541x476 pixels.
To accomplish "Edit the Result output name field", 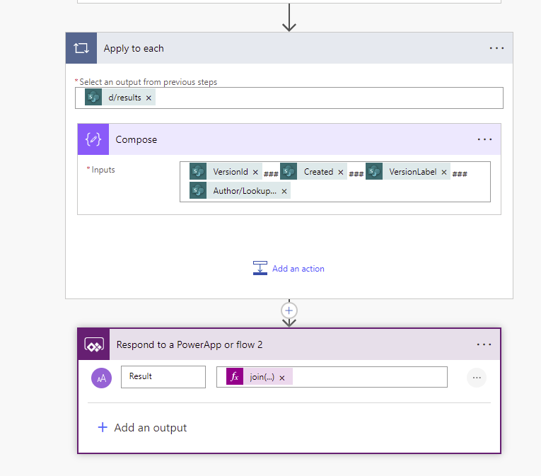I will [x=163, y=377].
